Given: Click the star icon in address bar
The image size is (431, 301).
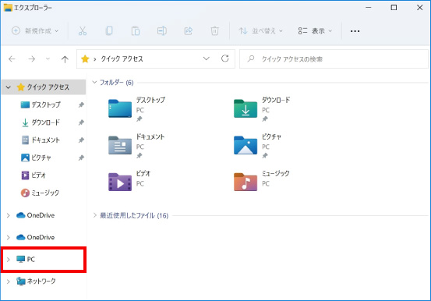Looking at the screenshot, I should tap(85, 58).
